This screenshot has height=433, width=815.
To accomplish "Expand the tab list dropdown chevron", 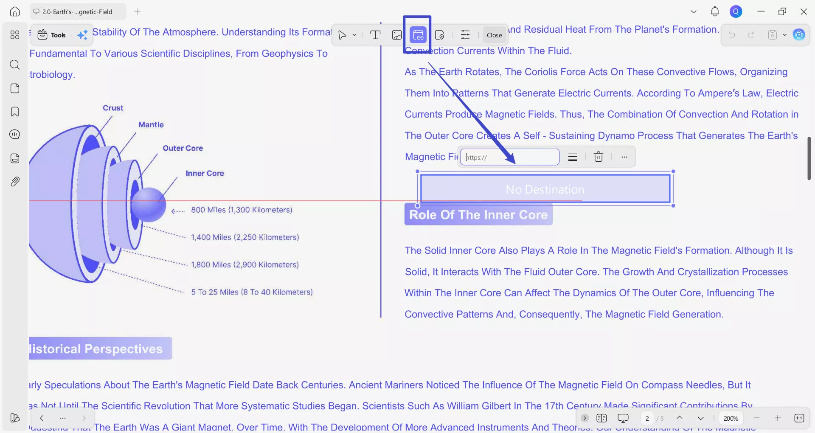I will tap(694, 12).
